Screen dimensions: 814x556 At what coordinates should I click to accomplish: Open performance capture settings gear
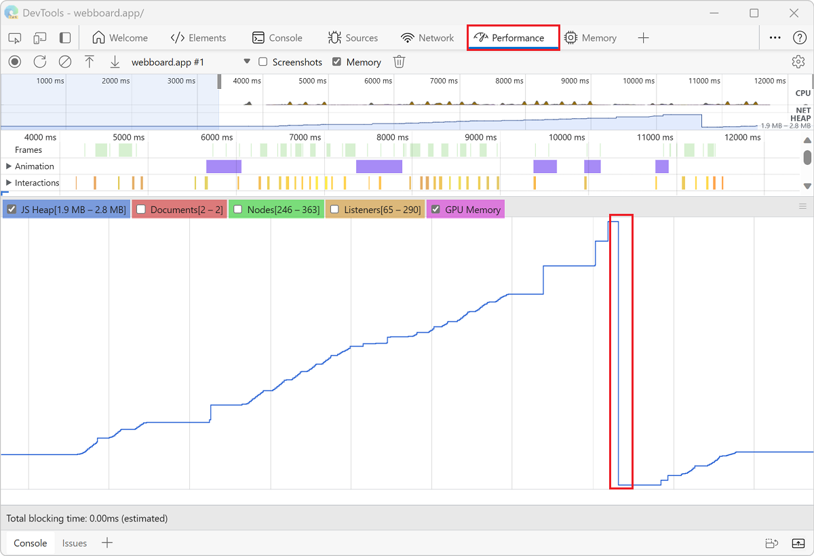(x=798, y=62)
